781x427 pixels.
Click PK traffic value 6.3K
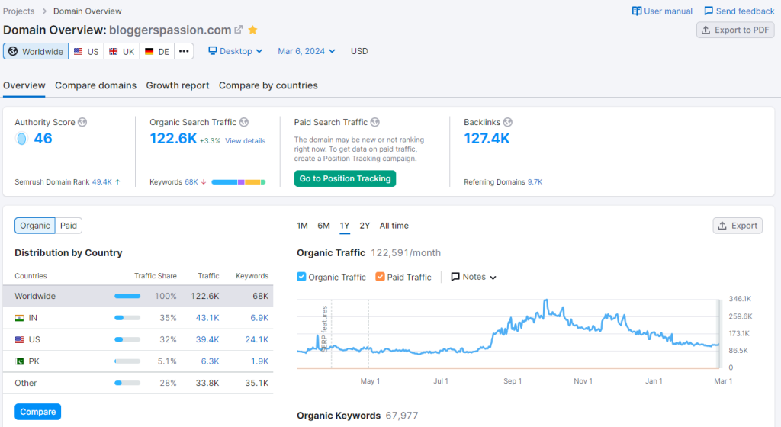point(210,361)
